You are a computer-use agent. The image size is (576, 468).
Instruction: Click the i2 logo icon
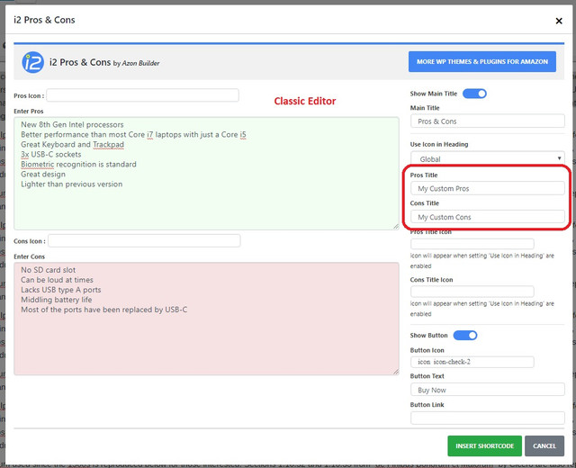pos(32,62)
